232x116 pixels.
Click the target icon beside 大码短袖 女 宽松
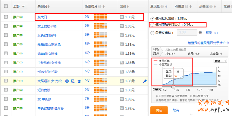point(67,81)
